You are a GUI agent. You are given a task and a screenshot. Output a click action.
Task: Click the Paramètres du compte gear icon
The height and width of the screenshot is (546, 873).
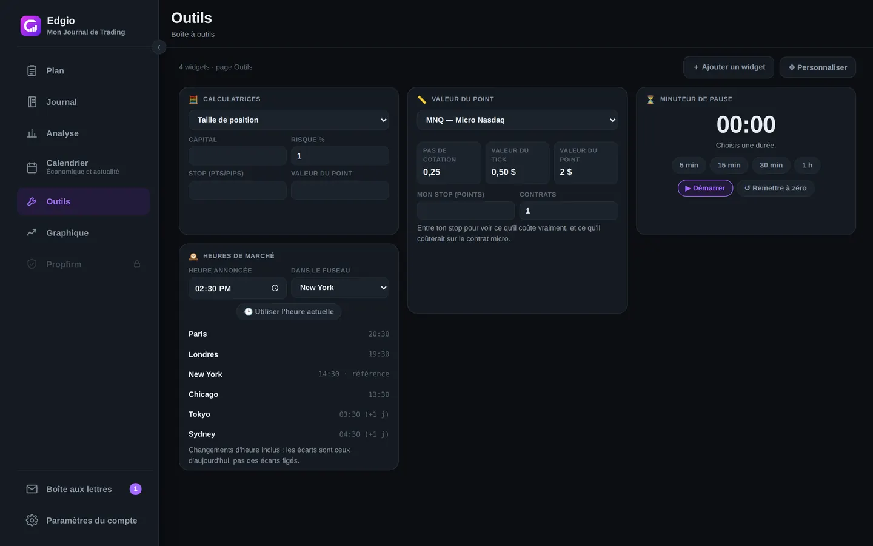pyautogui.click(x=32, y=521)
